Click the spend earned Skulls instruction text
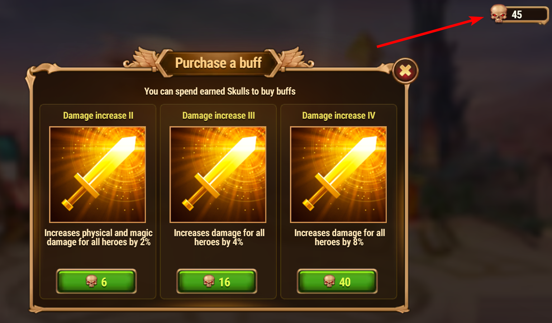 point(220,91)
